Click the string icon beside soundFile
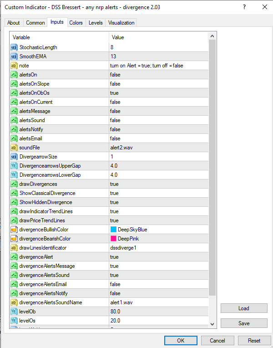Image resolution: width=273 pixels, height=348 pixels. (14, 148)
